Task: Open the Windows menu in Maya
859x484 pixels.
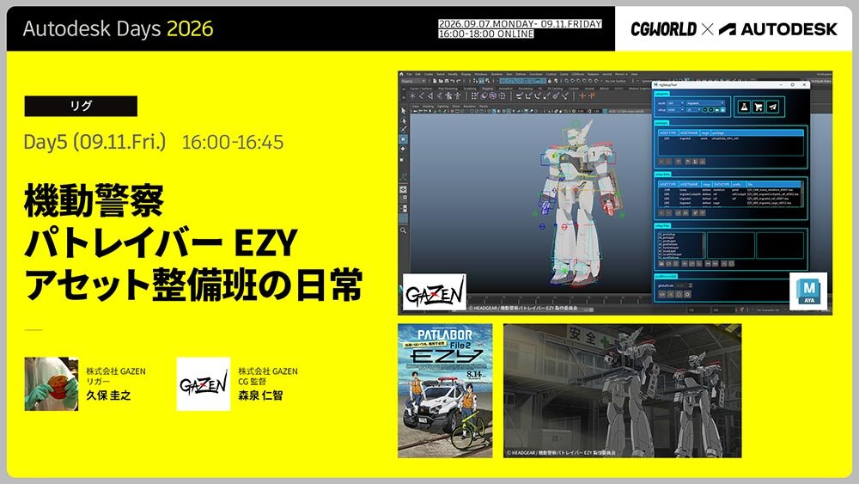Action: coord(481,74)
